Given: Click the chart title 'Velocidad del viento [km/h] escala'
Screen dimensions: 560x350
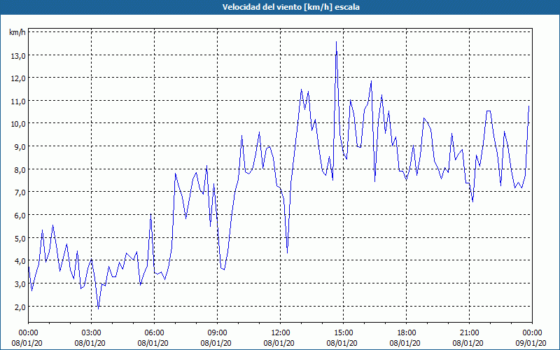Looking at the screenshot, I should pos(290,7).
